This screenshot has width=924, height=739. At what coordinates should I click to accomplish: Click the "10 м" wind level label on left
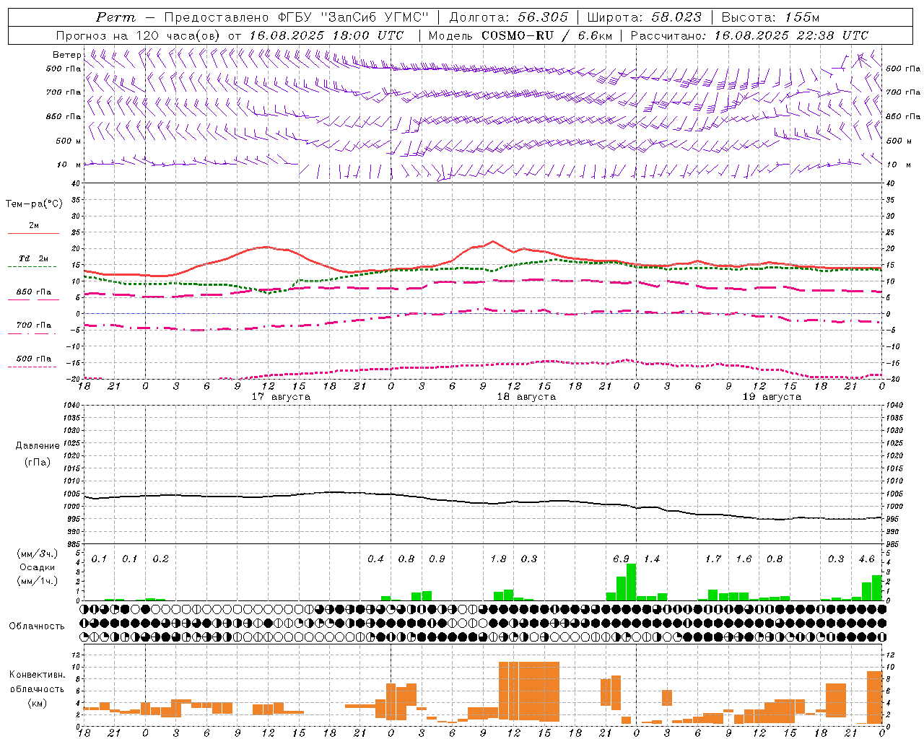tap(69, 165)
